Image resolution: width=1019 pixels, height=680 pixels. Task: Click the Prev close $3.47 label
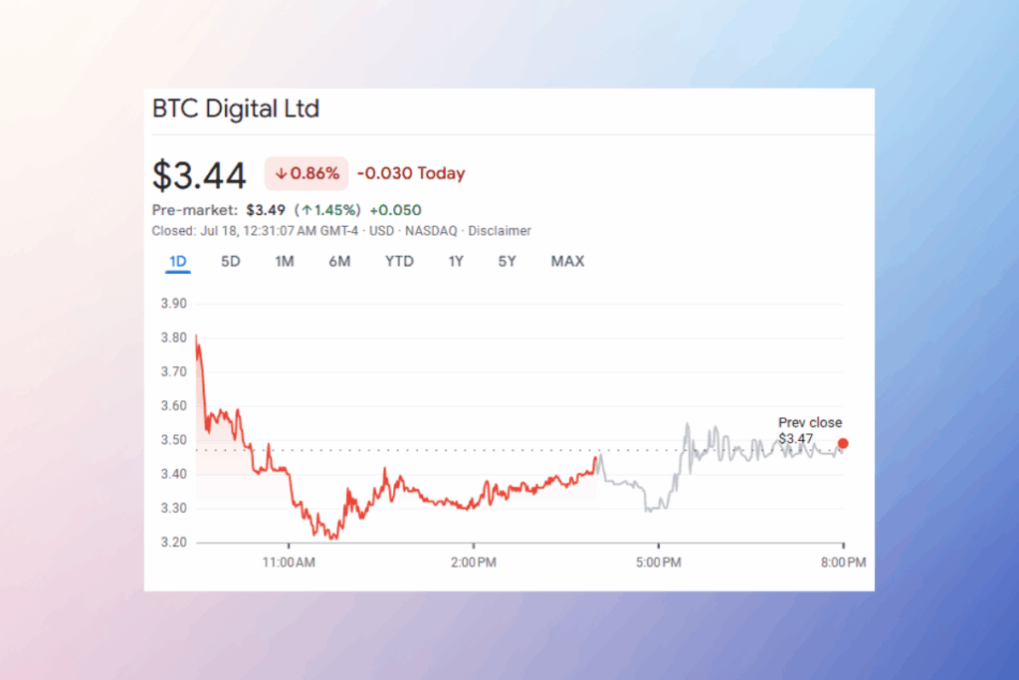point(809,430)
